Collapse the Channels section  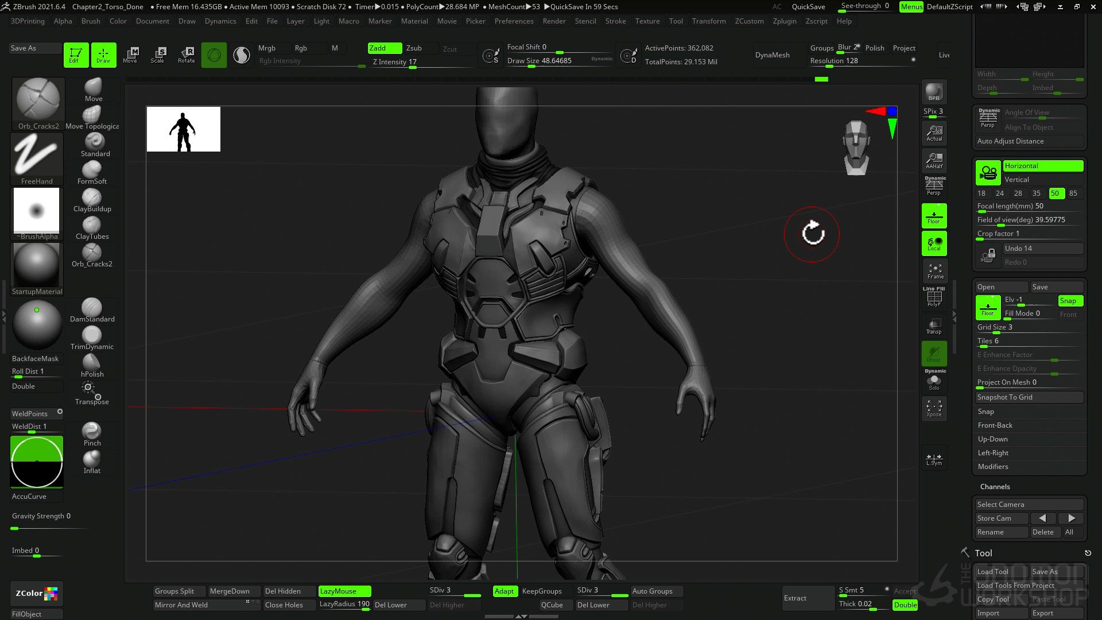995,487
